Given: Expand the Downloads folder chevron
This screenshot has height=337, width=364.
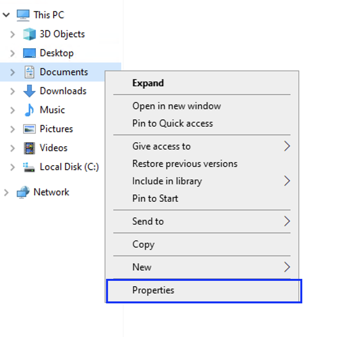Looking at the screenshot, I should [12, 91].
